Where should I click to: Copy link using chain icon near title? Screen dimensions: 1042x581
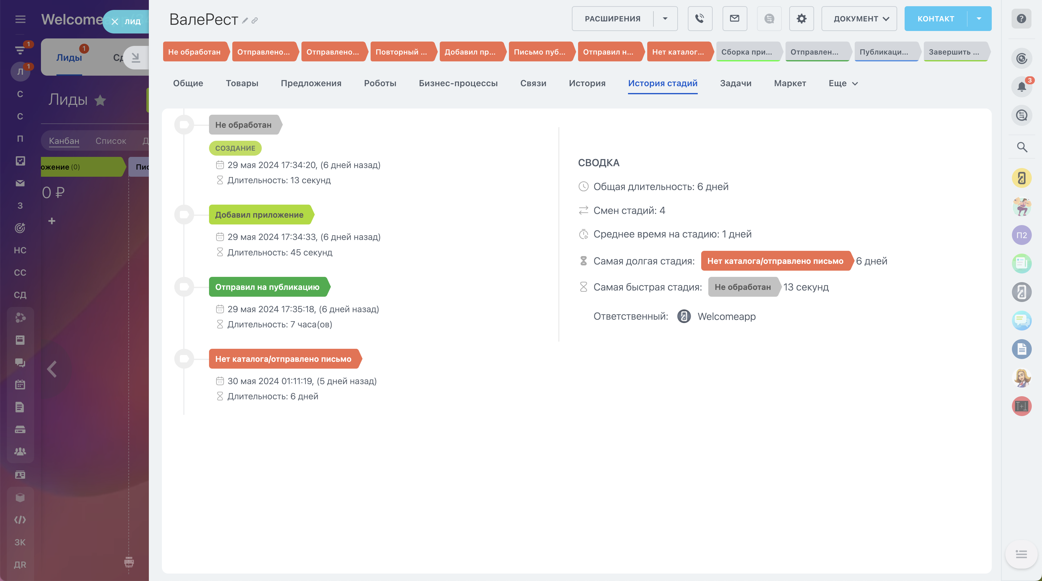tap(254, 21)
